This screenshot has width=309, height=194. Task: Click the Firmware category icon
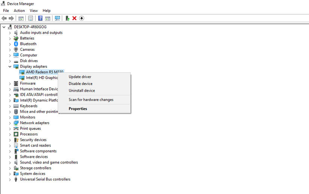click(x=16, y=83)
